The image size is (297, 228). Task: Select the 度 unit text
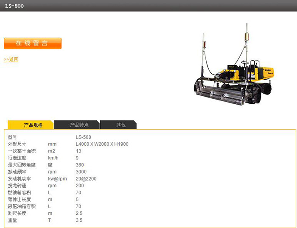[x=50, y=165]
